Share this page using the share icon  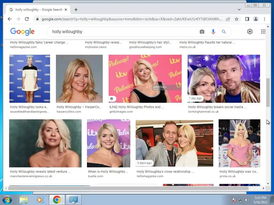(x=228, y=19)
